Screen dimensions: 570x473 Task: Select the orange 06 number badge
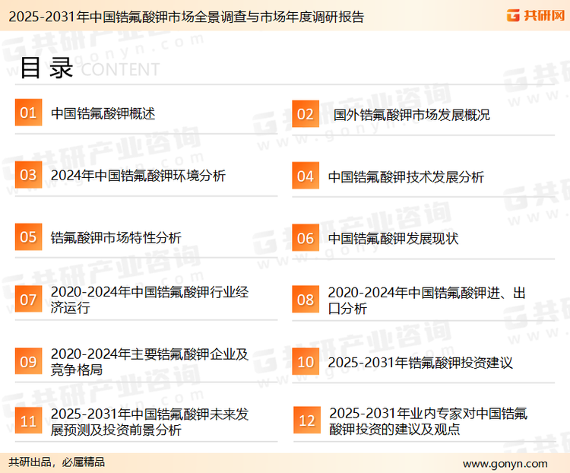pos(306,238)
